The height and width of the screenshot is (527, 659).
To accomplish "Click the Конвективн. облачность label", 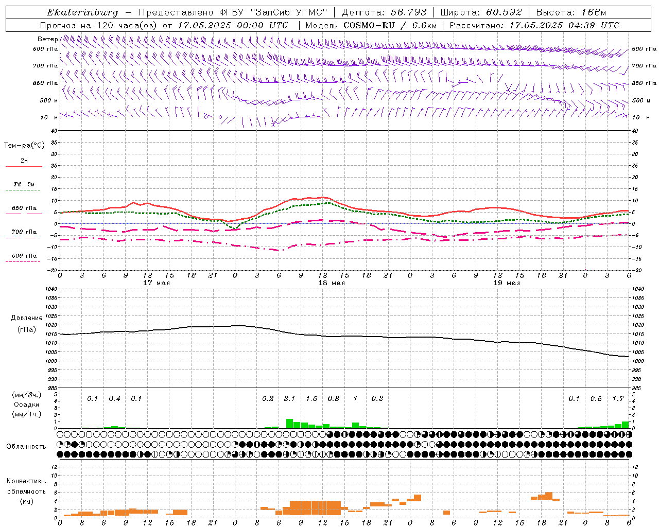I will [26, 486].
